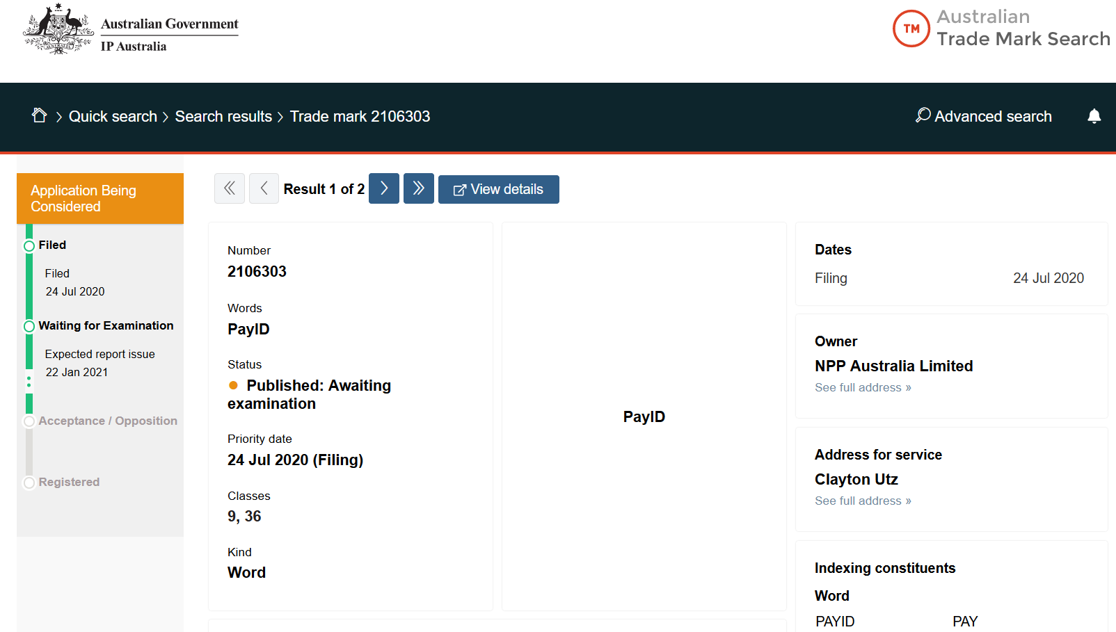Open View details button

point(499,189)
